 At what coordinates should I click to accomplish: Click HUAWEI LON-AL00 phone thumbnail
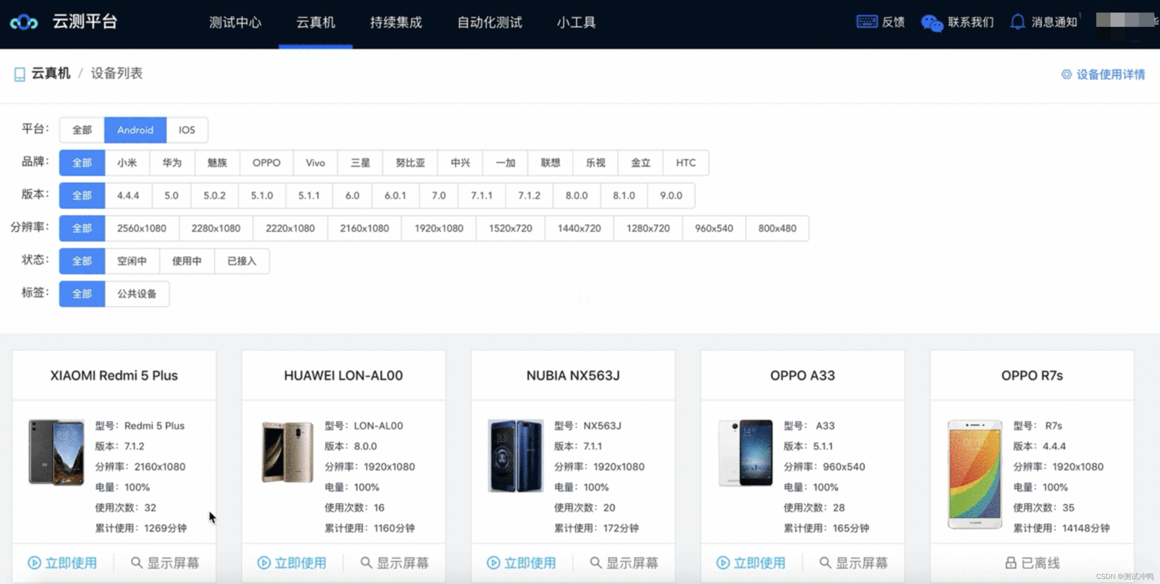coord(287,452)
